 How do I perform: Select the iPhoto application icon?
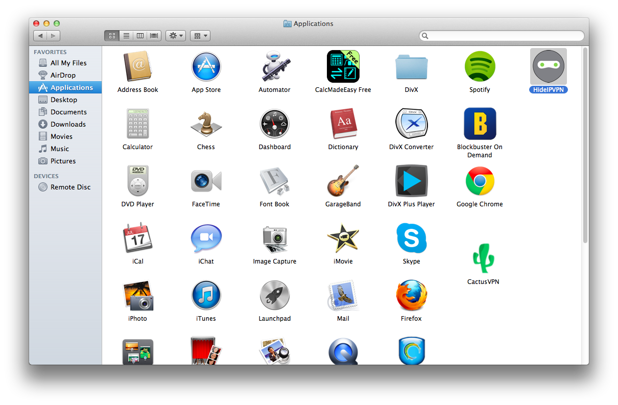point(138,295)
